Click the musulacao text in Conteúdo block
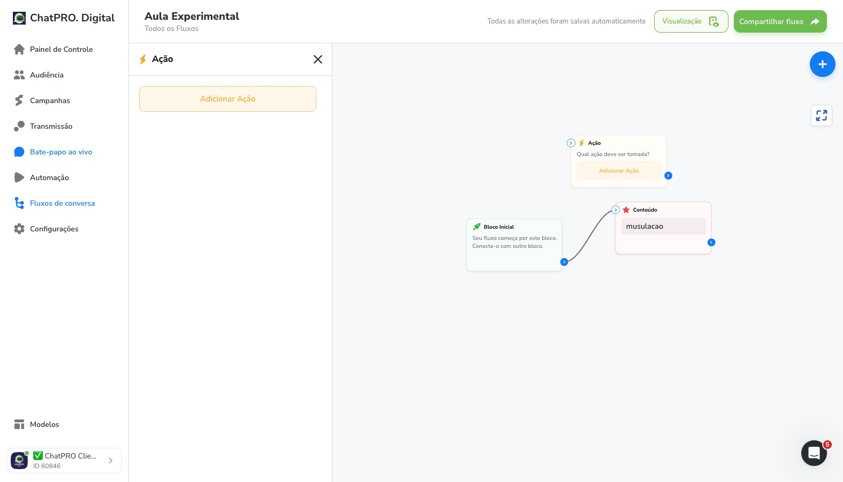 point(644,226)
